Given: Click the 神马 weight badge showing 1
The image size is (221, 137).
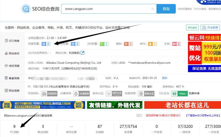Looking at the screenshot, I should (x=152, y=44).
